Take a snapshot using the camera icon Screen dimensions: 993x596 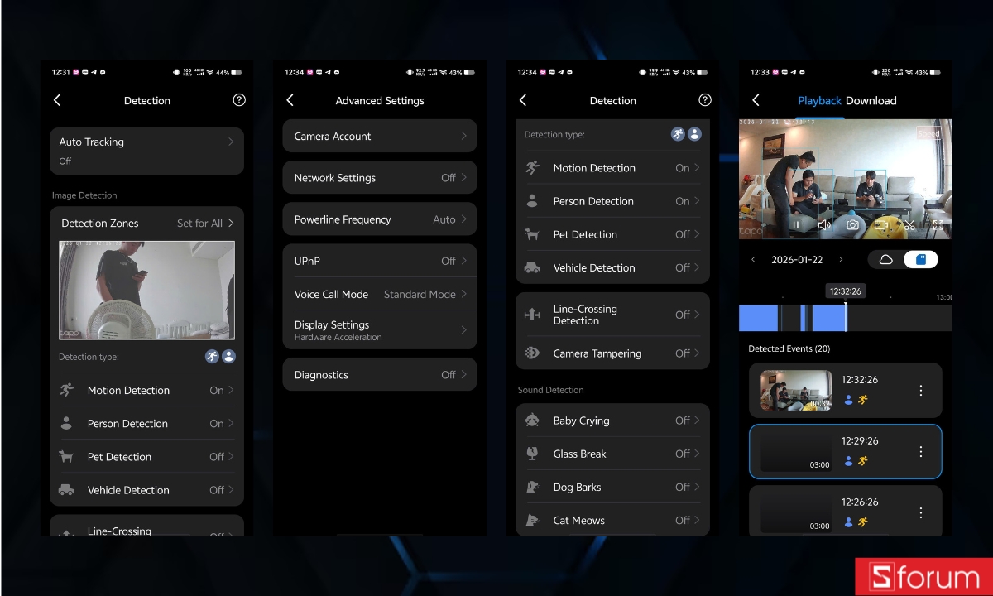(x=852, y=224)
